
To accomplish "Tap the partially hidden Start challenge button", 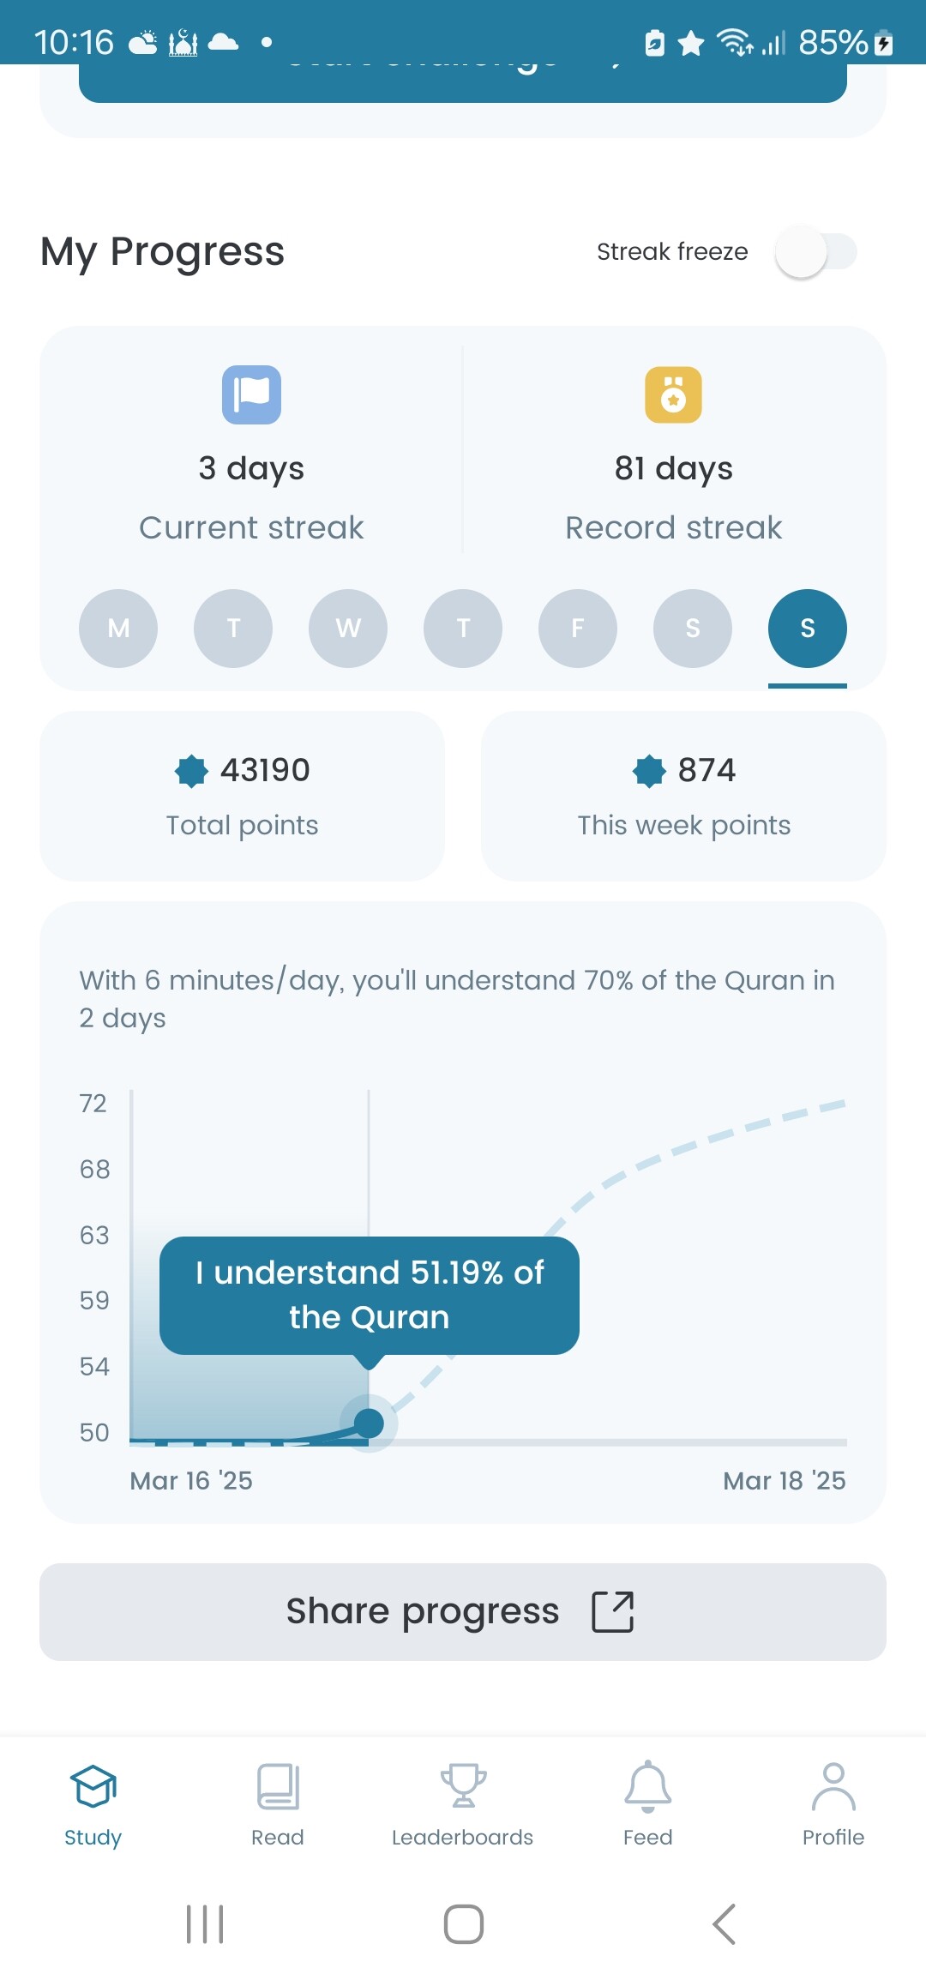I will point(463,83).
